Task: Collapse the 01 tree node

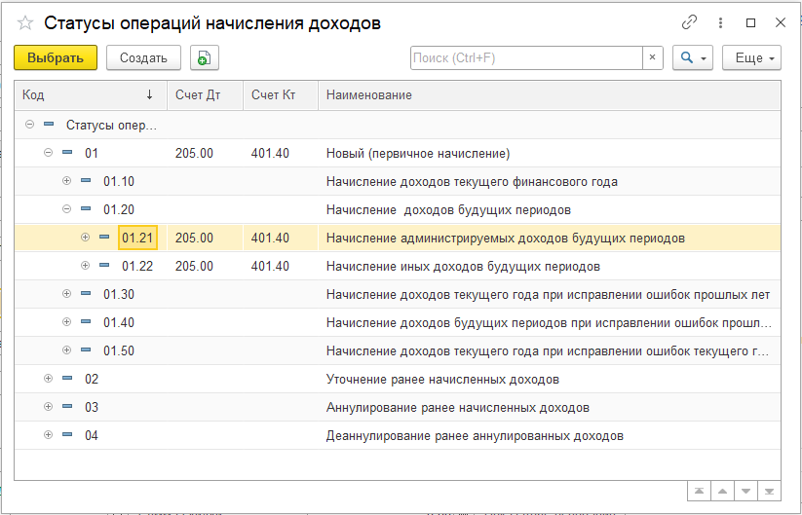Action: pyautogui.click(x=48, y=152)
